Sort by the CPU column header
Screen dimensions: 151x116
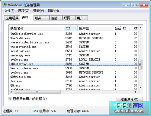click(x=135, y=28)
